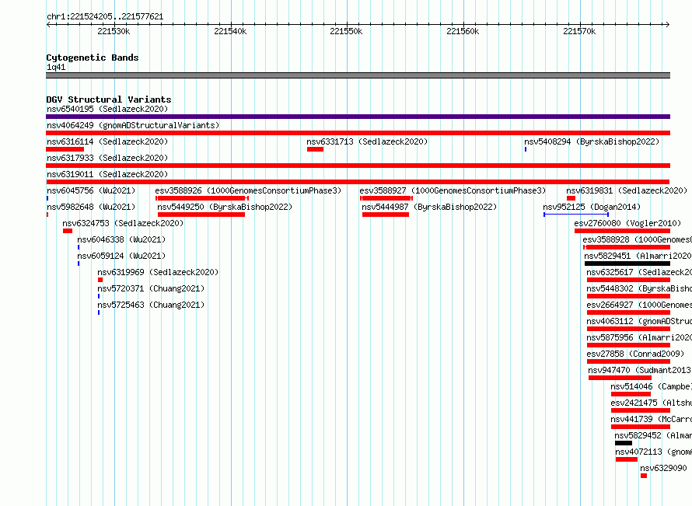
Task: Click the nsv6329090 variant label
Action: tap(664, 468)
